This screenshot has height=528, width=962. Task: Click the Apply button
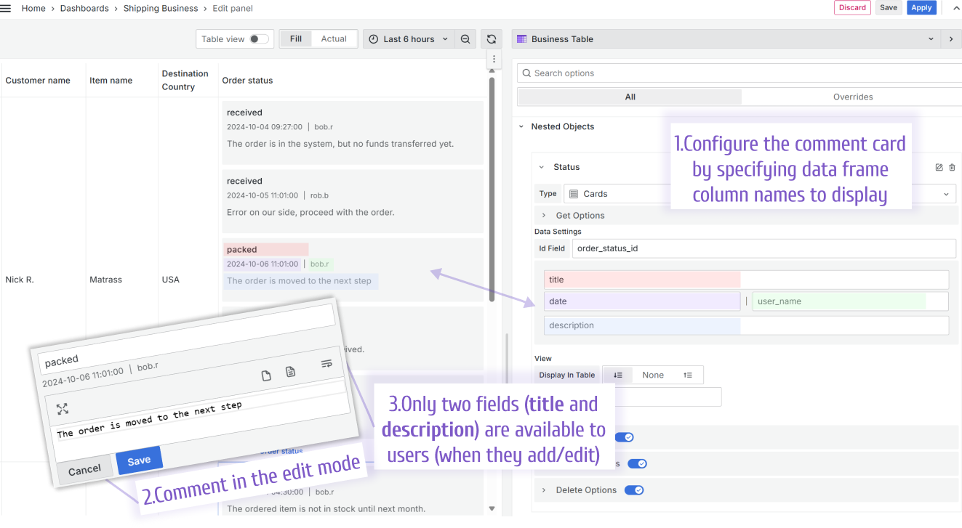tap(921, 7)
